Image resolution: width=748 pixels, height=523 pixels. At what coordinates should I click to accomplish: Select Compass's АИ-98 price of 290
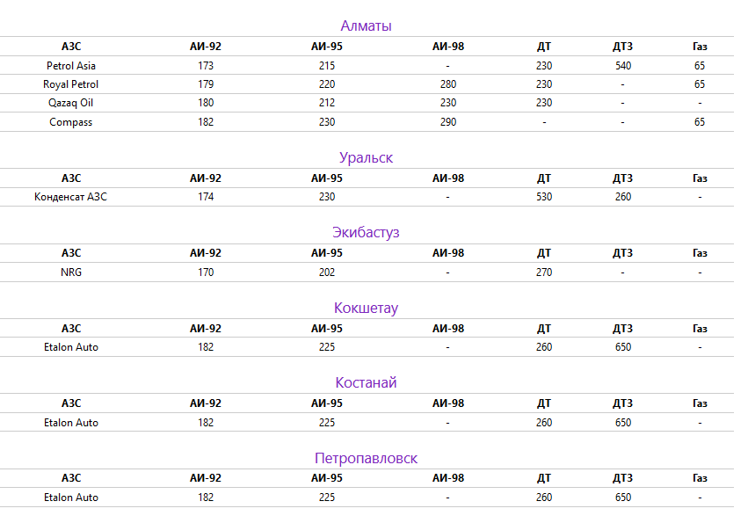[448, 122]
